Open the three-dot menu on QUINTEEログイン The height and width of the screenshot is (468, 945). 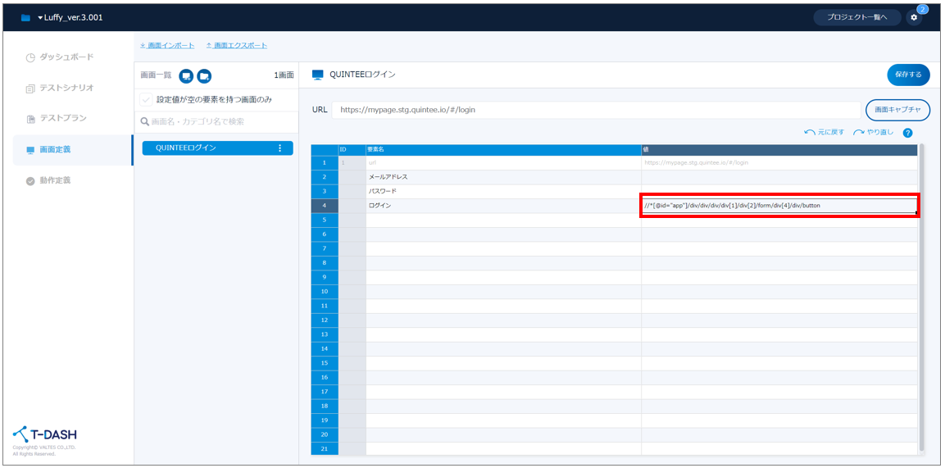coord(279,148)
